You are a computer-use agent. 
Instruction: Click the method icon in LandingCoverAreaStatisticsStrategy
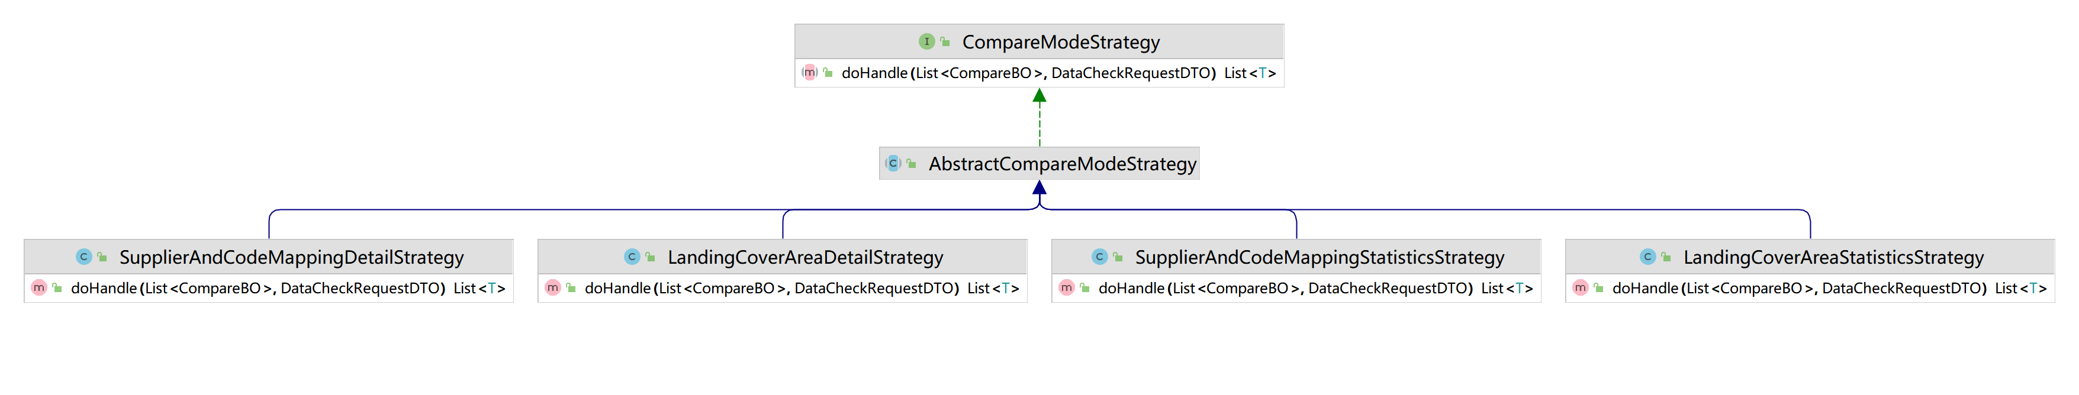coord(1580,288)
